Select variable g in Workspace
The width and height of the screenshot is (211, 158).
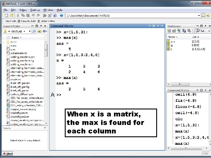[171, 45]
